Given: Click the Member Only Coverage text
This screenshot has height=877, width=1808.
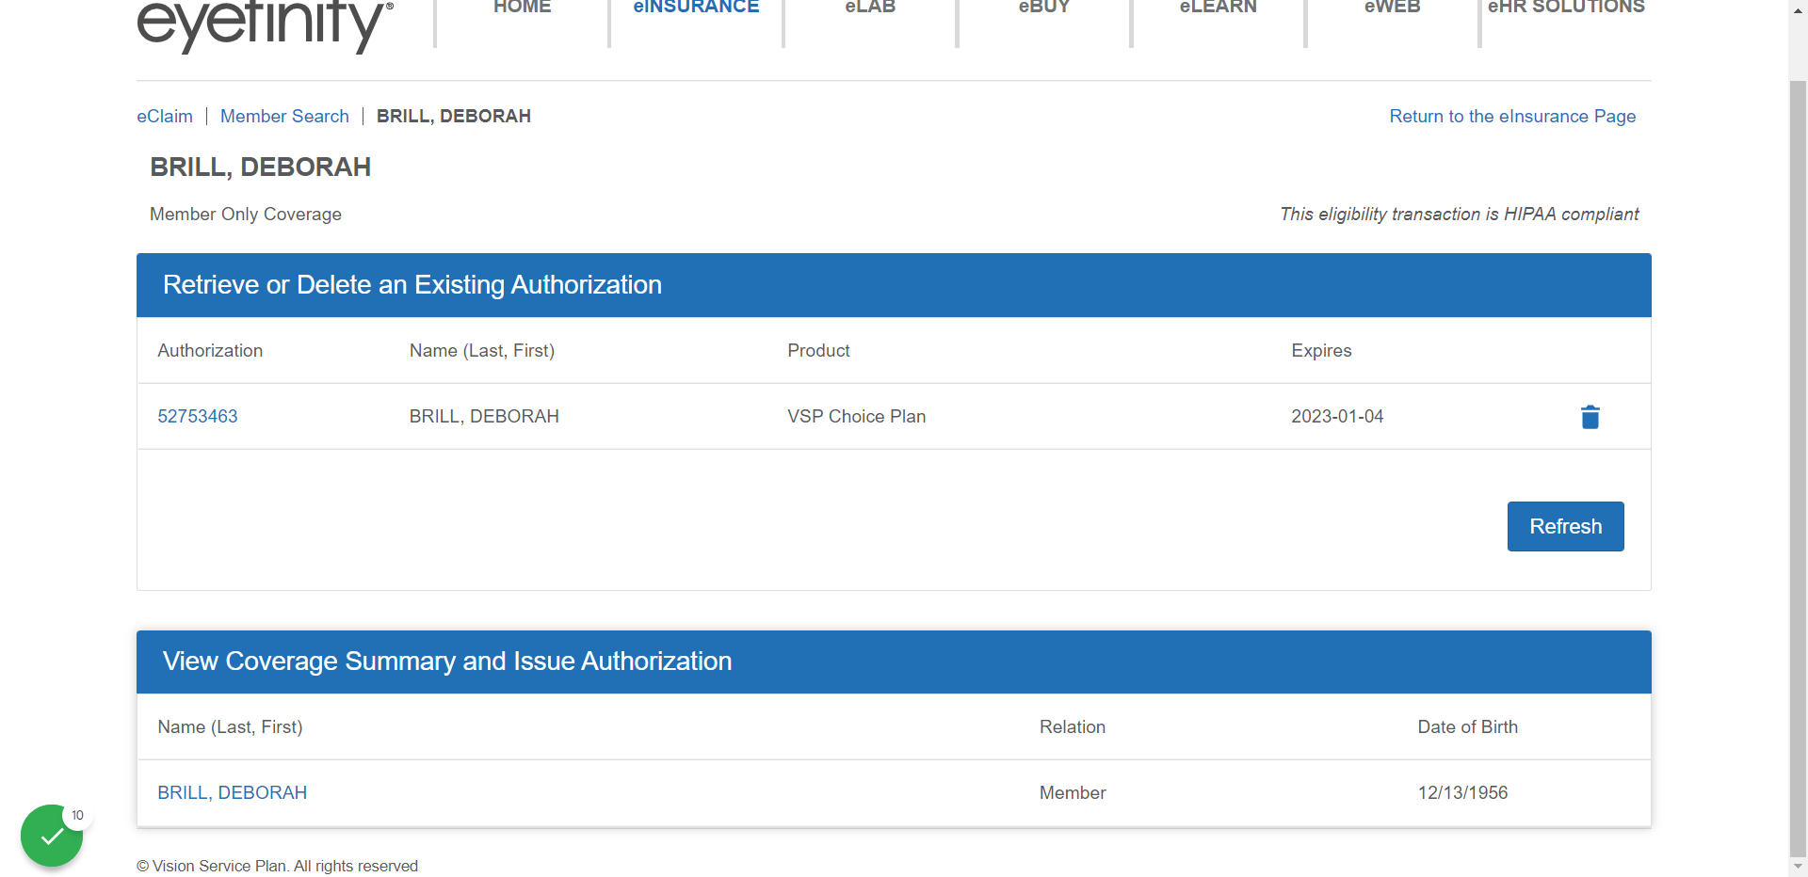Looking at the screenshot, I should (x=246, y=214).
